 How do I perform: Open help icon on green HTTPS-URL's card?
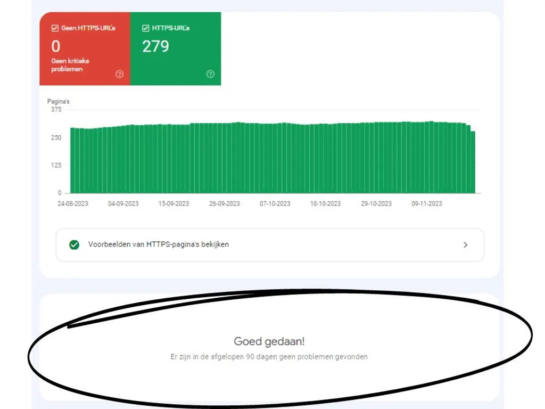click(x=210, y=74)
